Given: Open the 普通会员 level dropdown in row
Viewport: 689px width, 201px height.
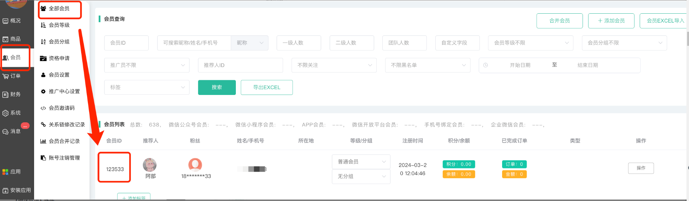Looking at the screenshot, I should coord(361,162).
